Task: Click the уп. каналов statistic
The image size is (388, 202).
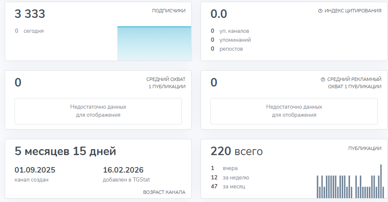Action: (230, 31)
